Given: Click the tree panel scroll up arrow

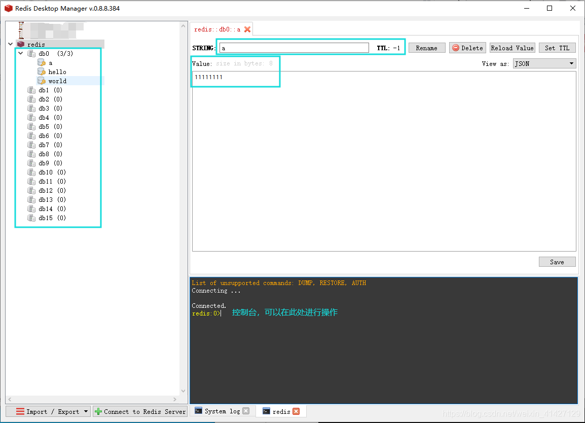Looking at the screenshot, I should (183, 26).
